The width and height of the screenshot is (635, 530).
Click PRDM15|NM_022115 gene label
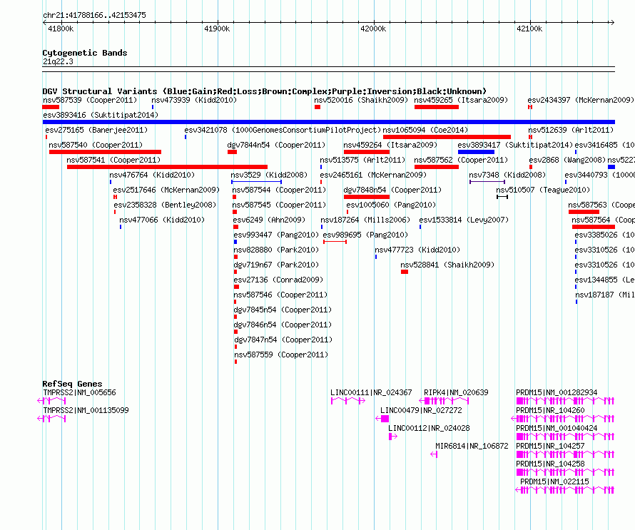click(554, 481)
